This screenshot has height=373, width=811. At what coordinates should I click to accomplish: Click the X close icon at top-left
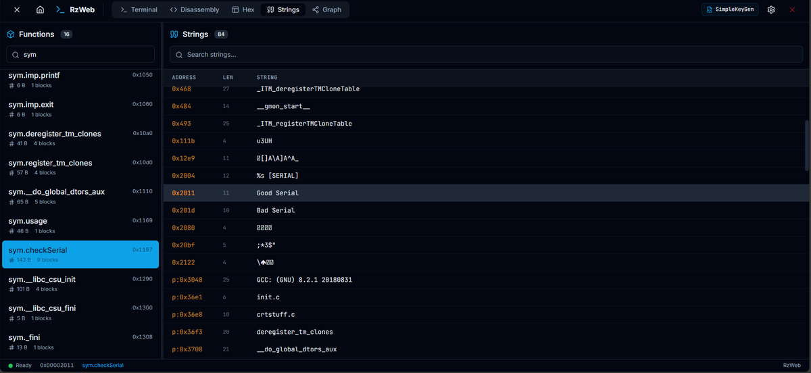[x=17, y=10]
